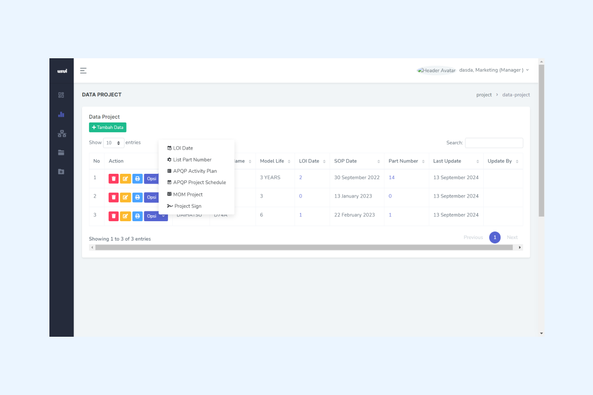593x395 pixels.
Task: Print project row 2 with printer icon
Action: pyautogui.click(x=137, y=197)
